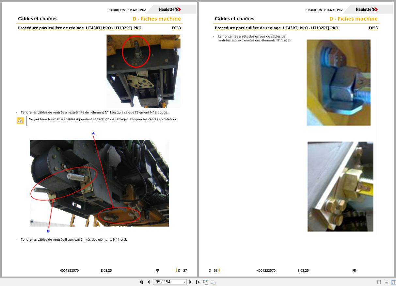Click the greyed next view icon
396x286 pixels.
coord(213,282)
